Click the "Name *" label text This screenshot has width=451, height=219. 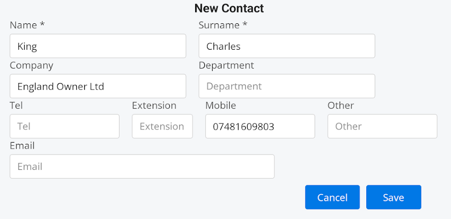tap(27, 25)
